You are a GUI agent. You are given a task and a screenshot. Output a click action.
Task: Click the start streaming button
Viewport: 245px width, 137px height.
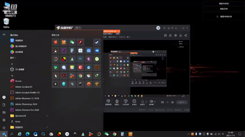[182, 102]
